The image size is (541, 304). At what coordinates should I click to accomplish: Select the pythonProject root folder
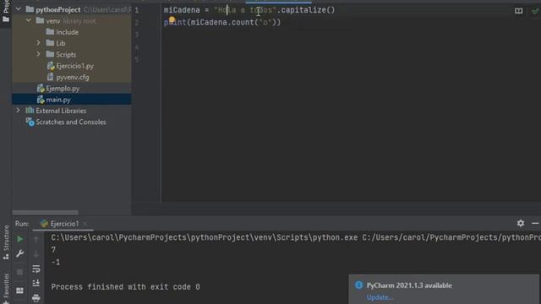click(x=58, y=9)
